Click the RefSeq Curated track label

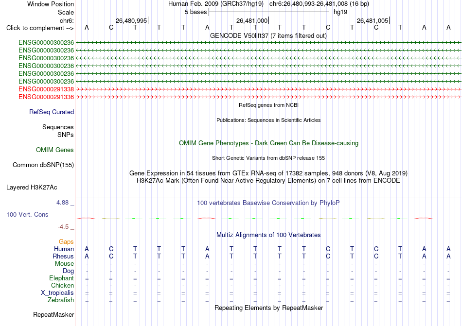coord(52,112)
